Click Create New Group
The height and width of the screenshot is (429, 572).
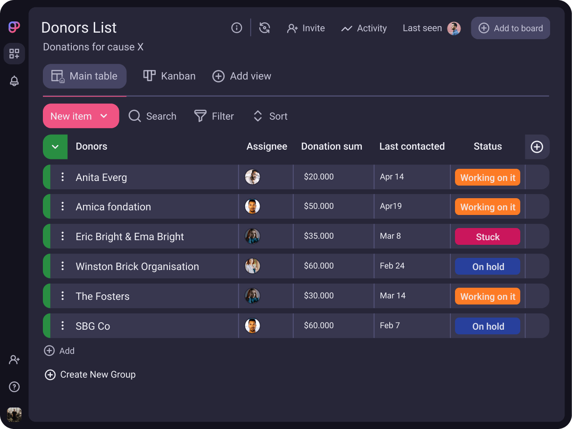[x=90, y=374]
